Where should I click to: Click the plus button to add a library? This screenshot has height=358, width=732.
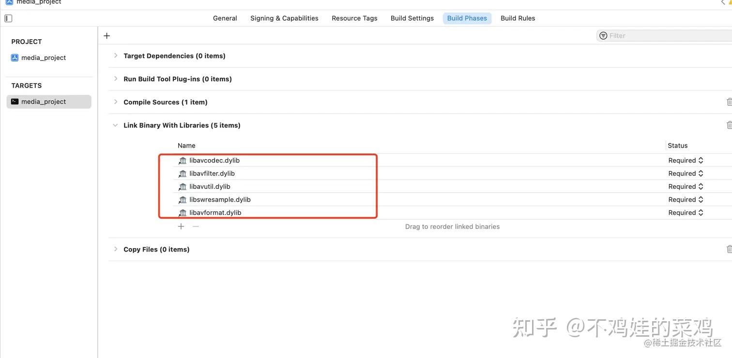(x=181, y=226)
